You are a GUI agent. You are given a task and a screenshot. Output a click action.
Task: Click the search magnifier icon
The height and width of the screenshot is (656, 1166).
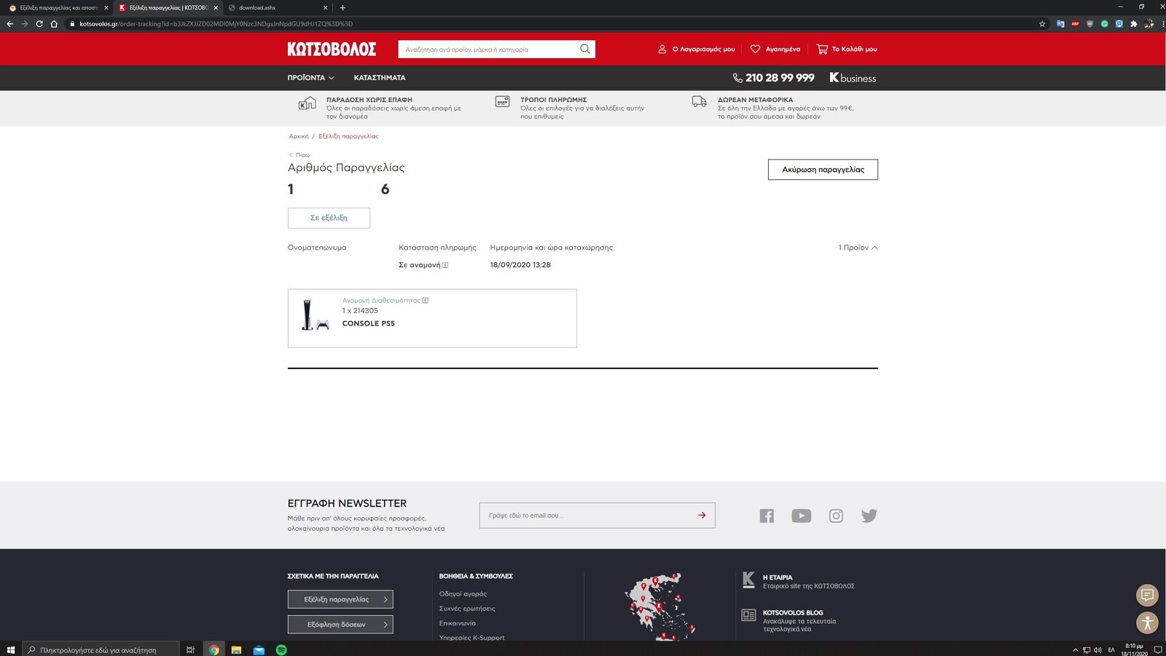pyautogui.click(x=584, y=49)
